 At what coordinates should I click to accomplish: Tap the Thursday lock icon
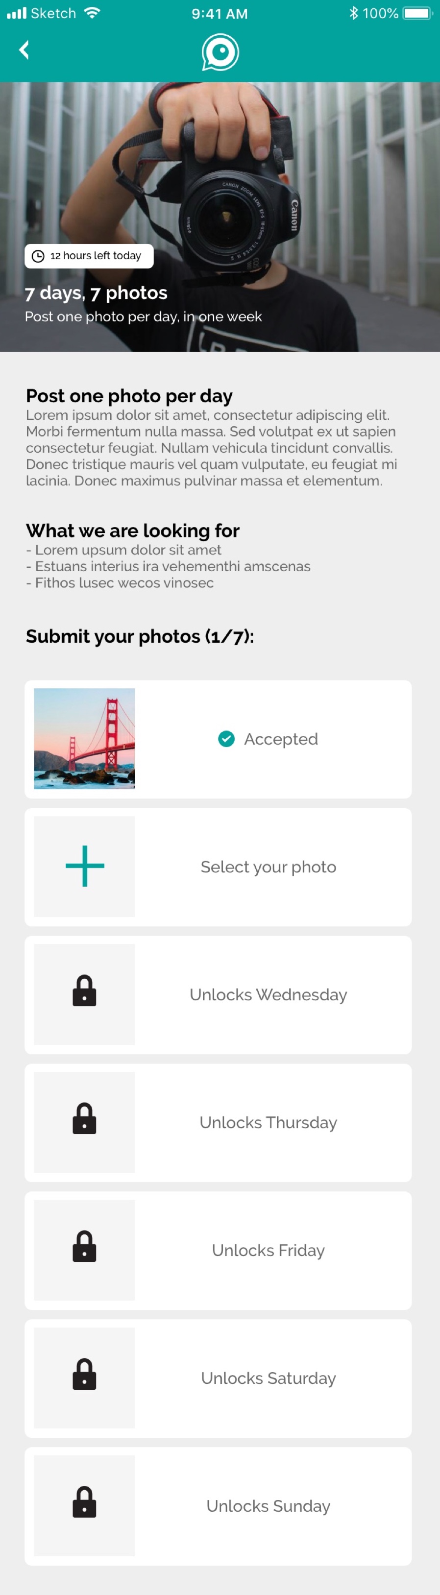tap(84, 1118)
